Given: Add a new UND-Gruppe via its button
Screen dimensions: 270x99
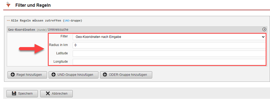Looking at the screenshot, I should point(73,75).
